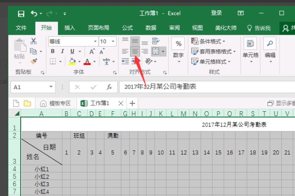Open the 单元格 cells group

pos(250,50)
